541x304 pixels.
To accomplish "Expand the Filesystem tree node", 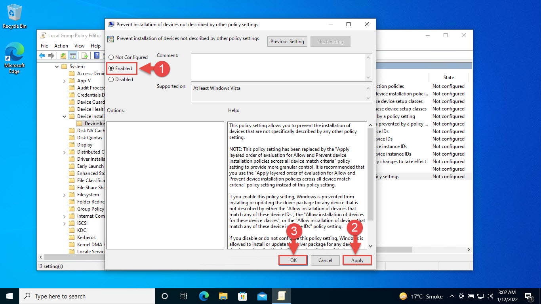I will pyautogui.click(x=65, y=195).
